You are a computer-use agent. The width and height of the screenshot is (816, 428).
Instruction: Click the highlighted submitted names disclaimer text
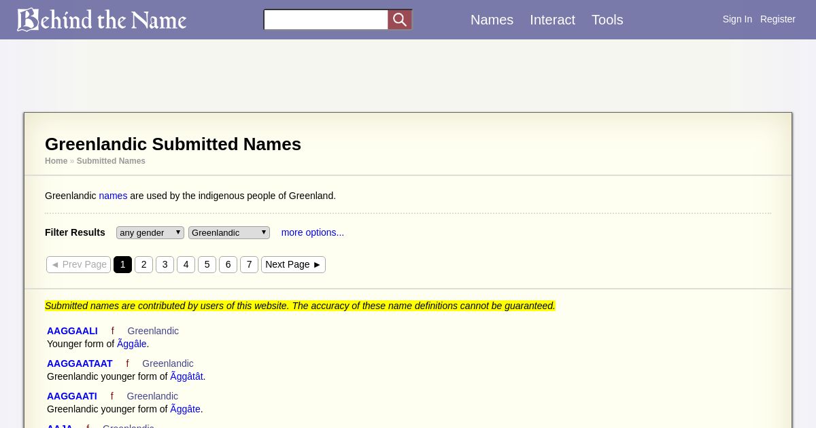pyautogui.click(x=300, y=306)
